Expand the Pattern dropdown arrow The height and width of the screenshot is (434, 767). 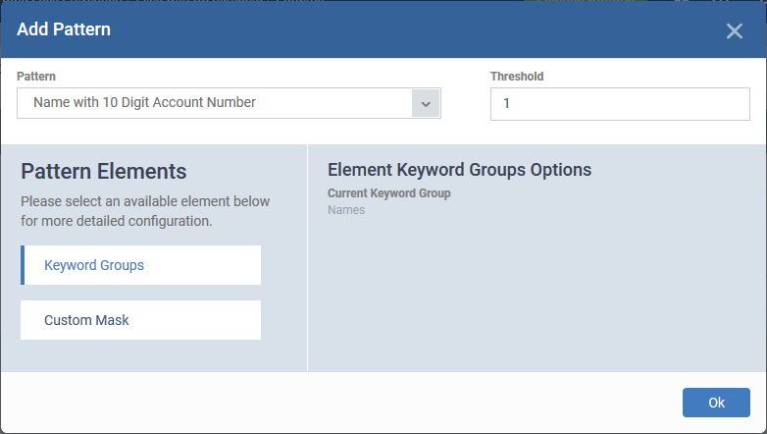click(x=426, y=103)
